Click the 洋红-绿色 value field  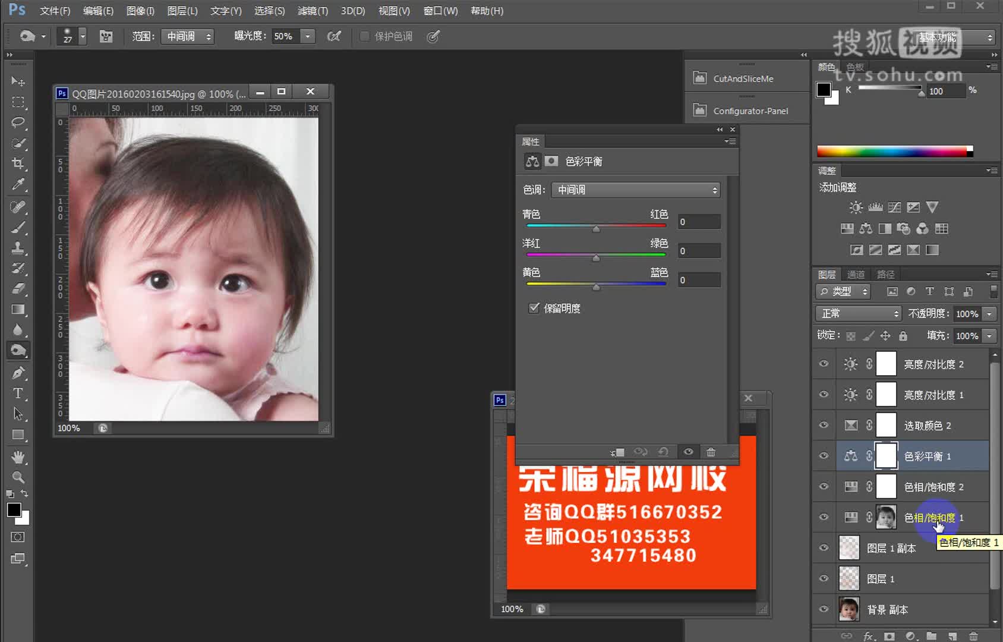click(x=699, y=251)
